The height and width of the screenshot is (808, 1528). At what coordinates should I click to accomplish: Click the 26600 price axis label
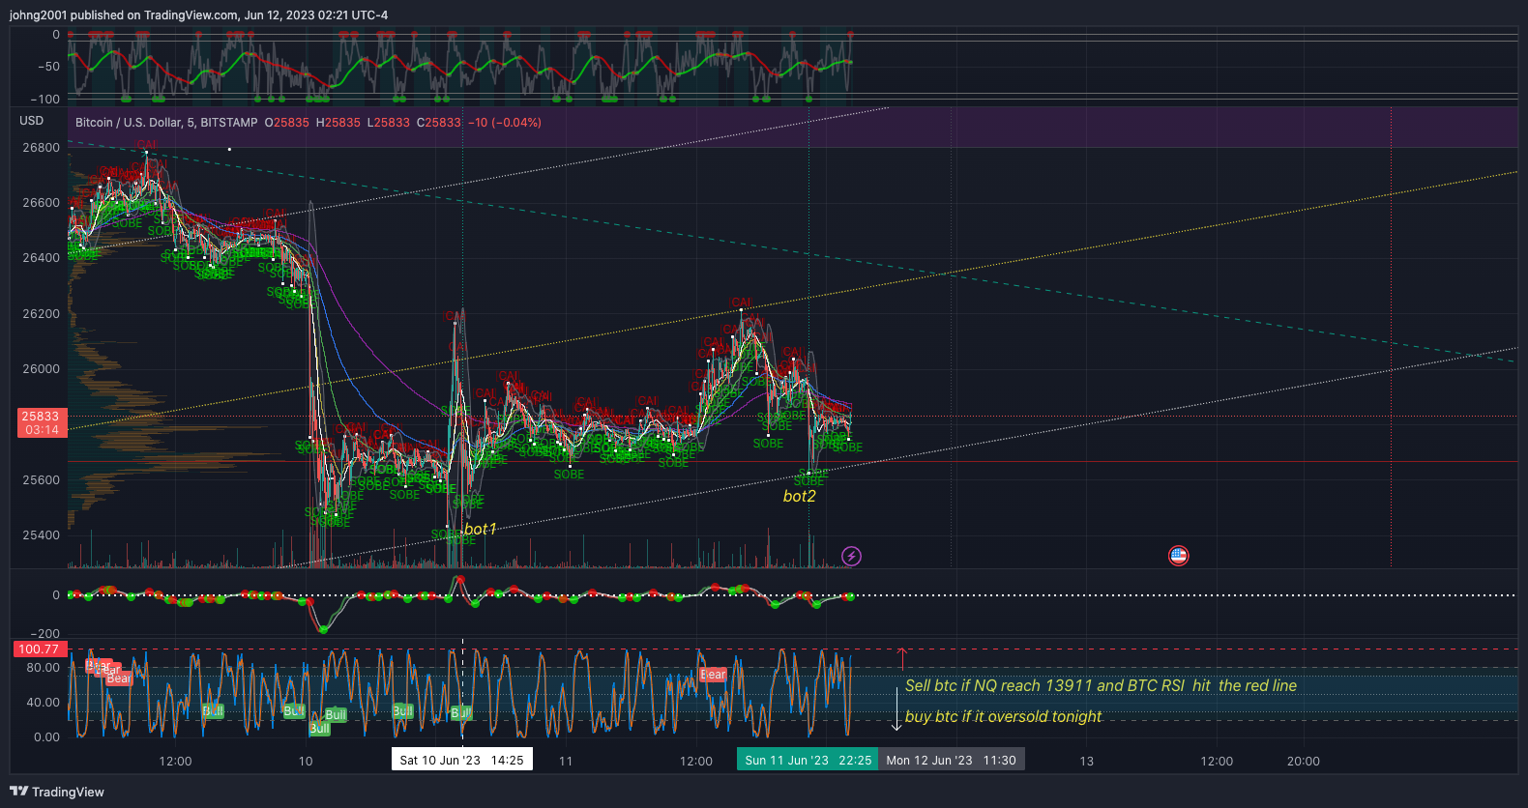[41, 203]
